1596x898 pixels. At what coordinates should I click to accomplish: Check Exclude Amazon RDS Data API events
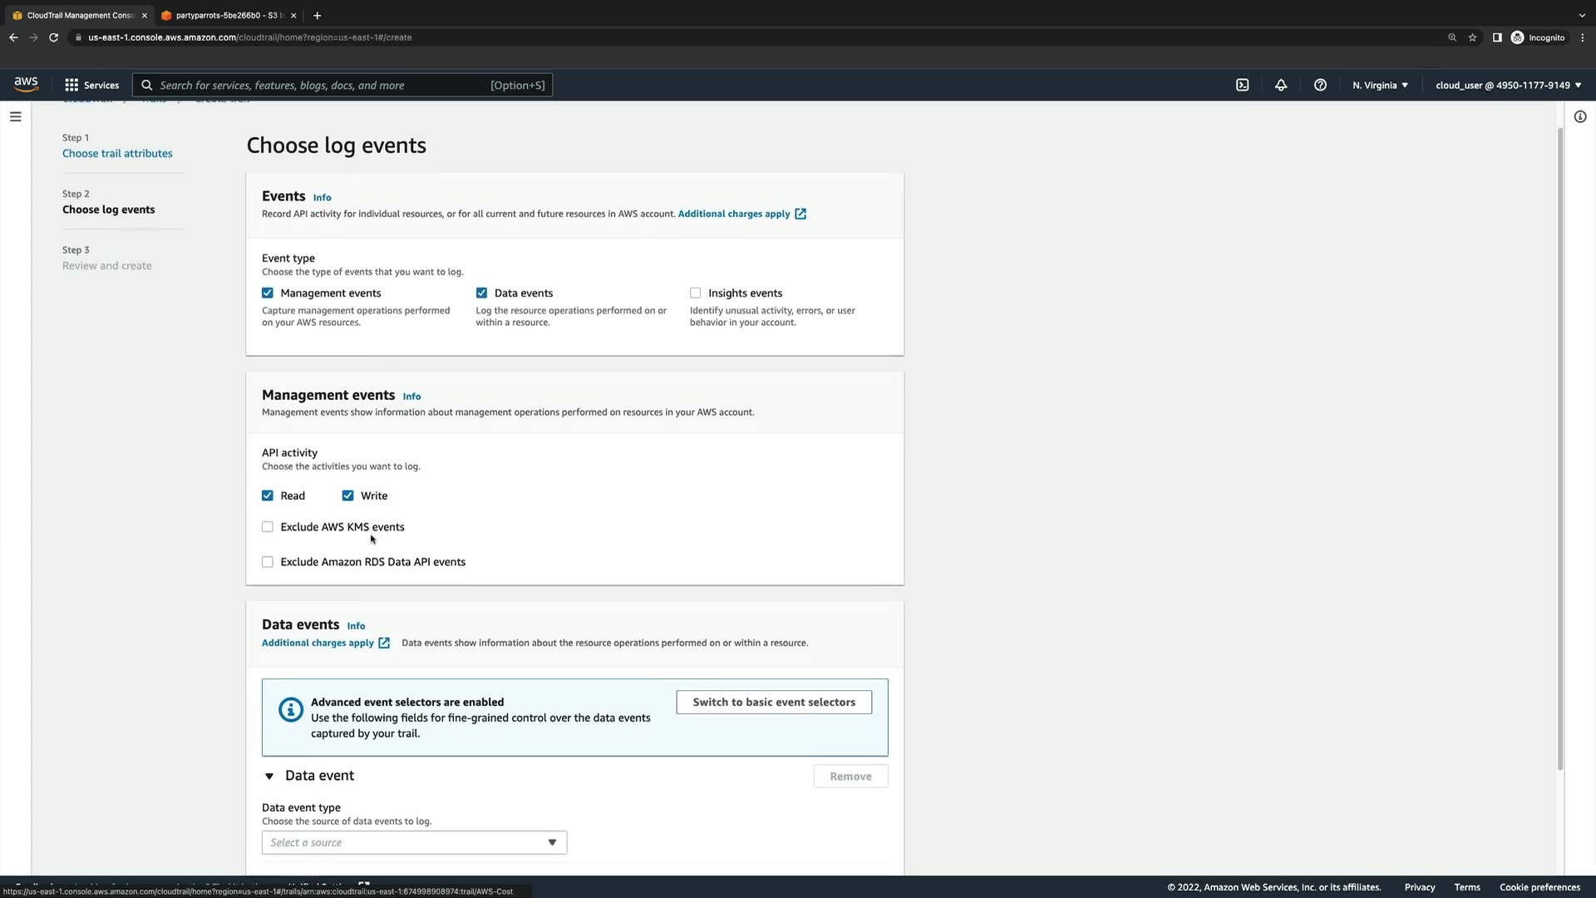268,562
